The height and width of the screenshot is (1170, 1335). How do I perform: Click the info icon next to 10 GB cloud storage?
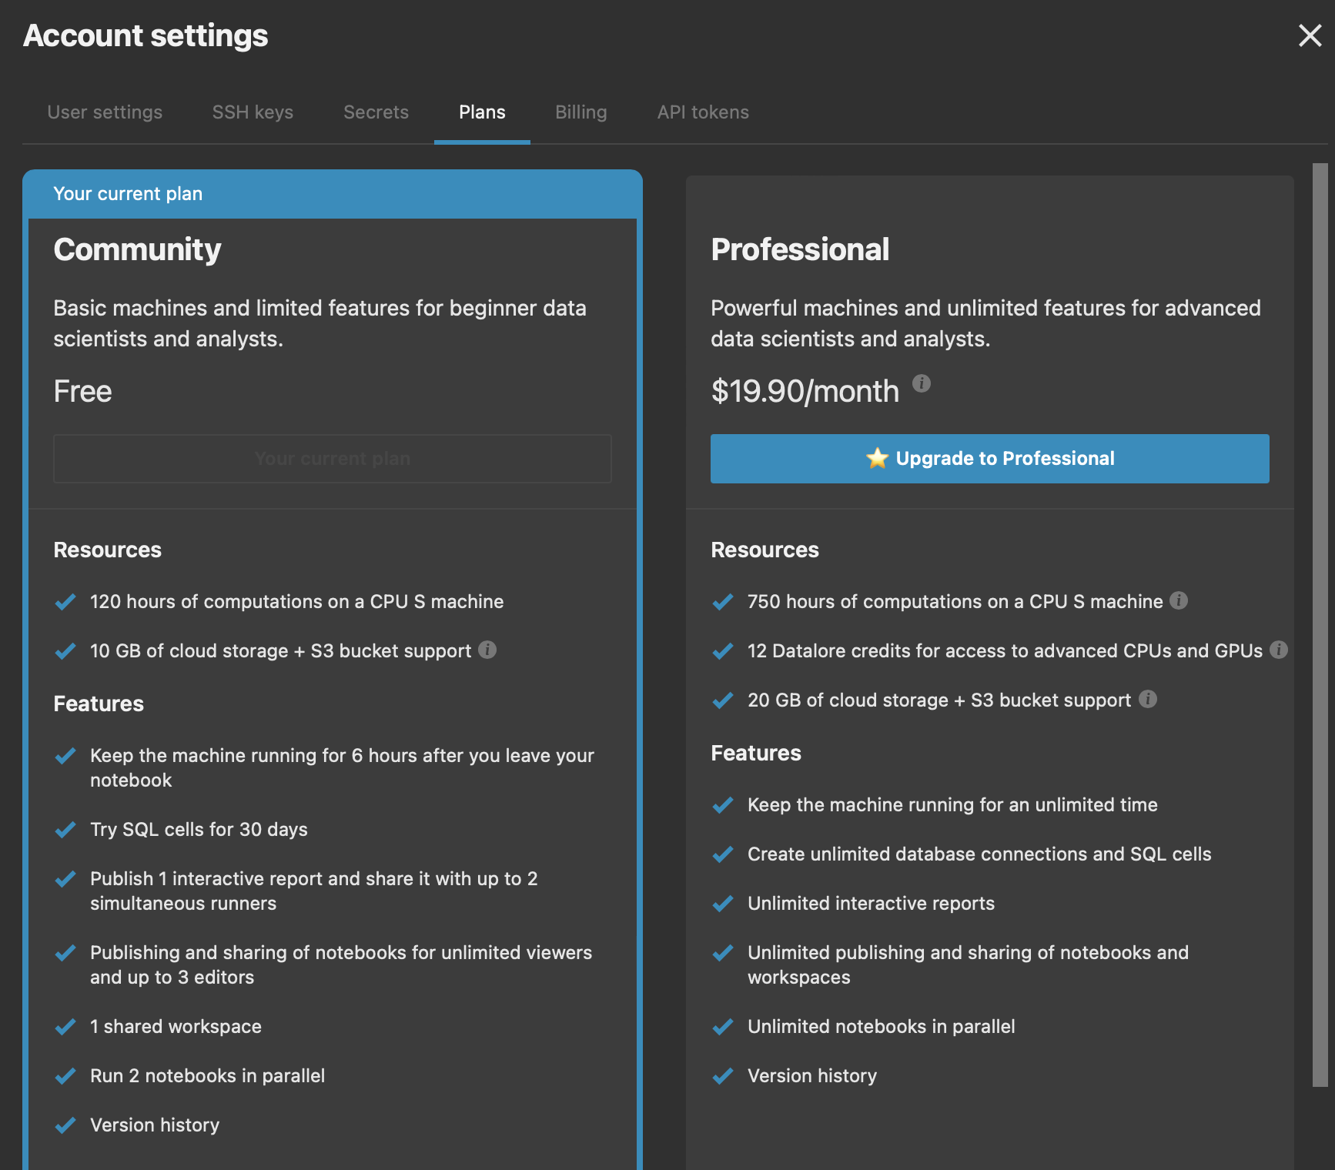487,650
